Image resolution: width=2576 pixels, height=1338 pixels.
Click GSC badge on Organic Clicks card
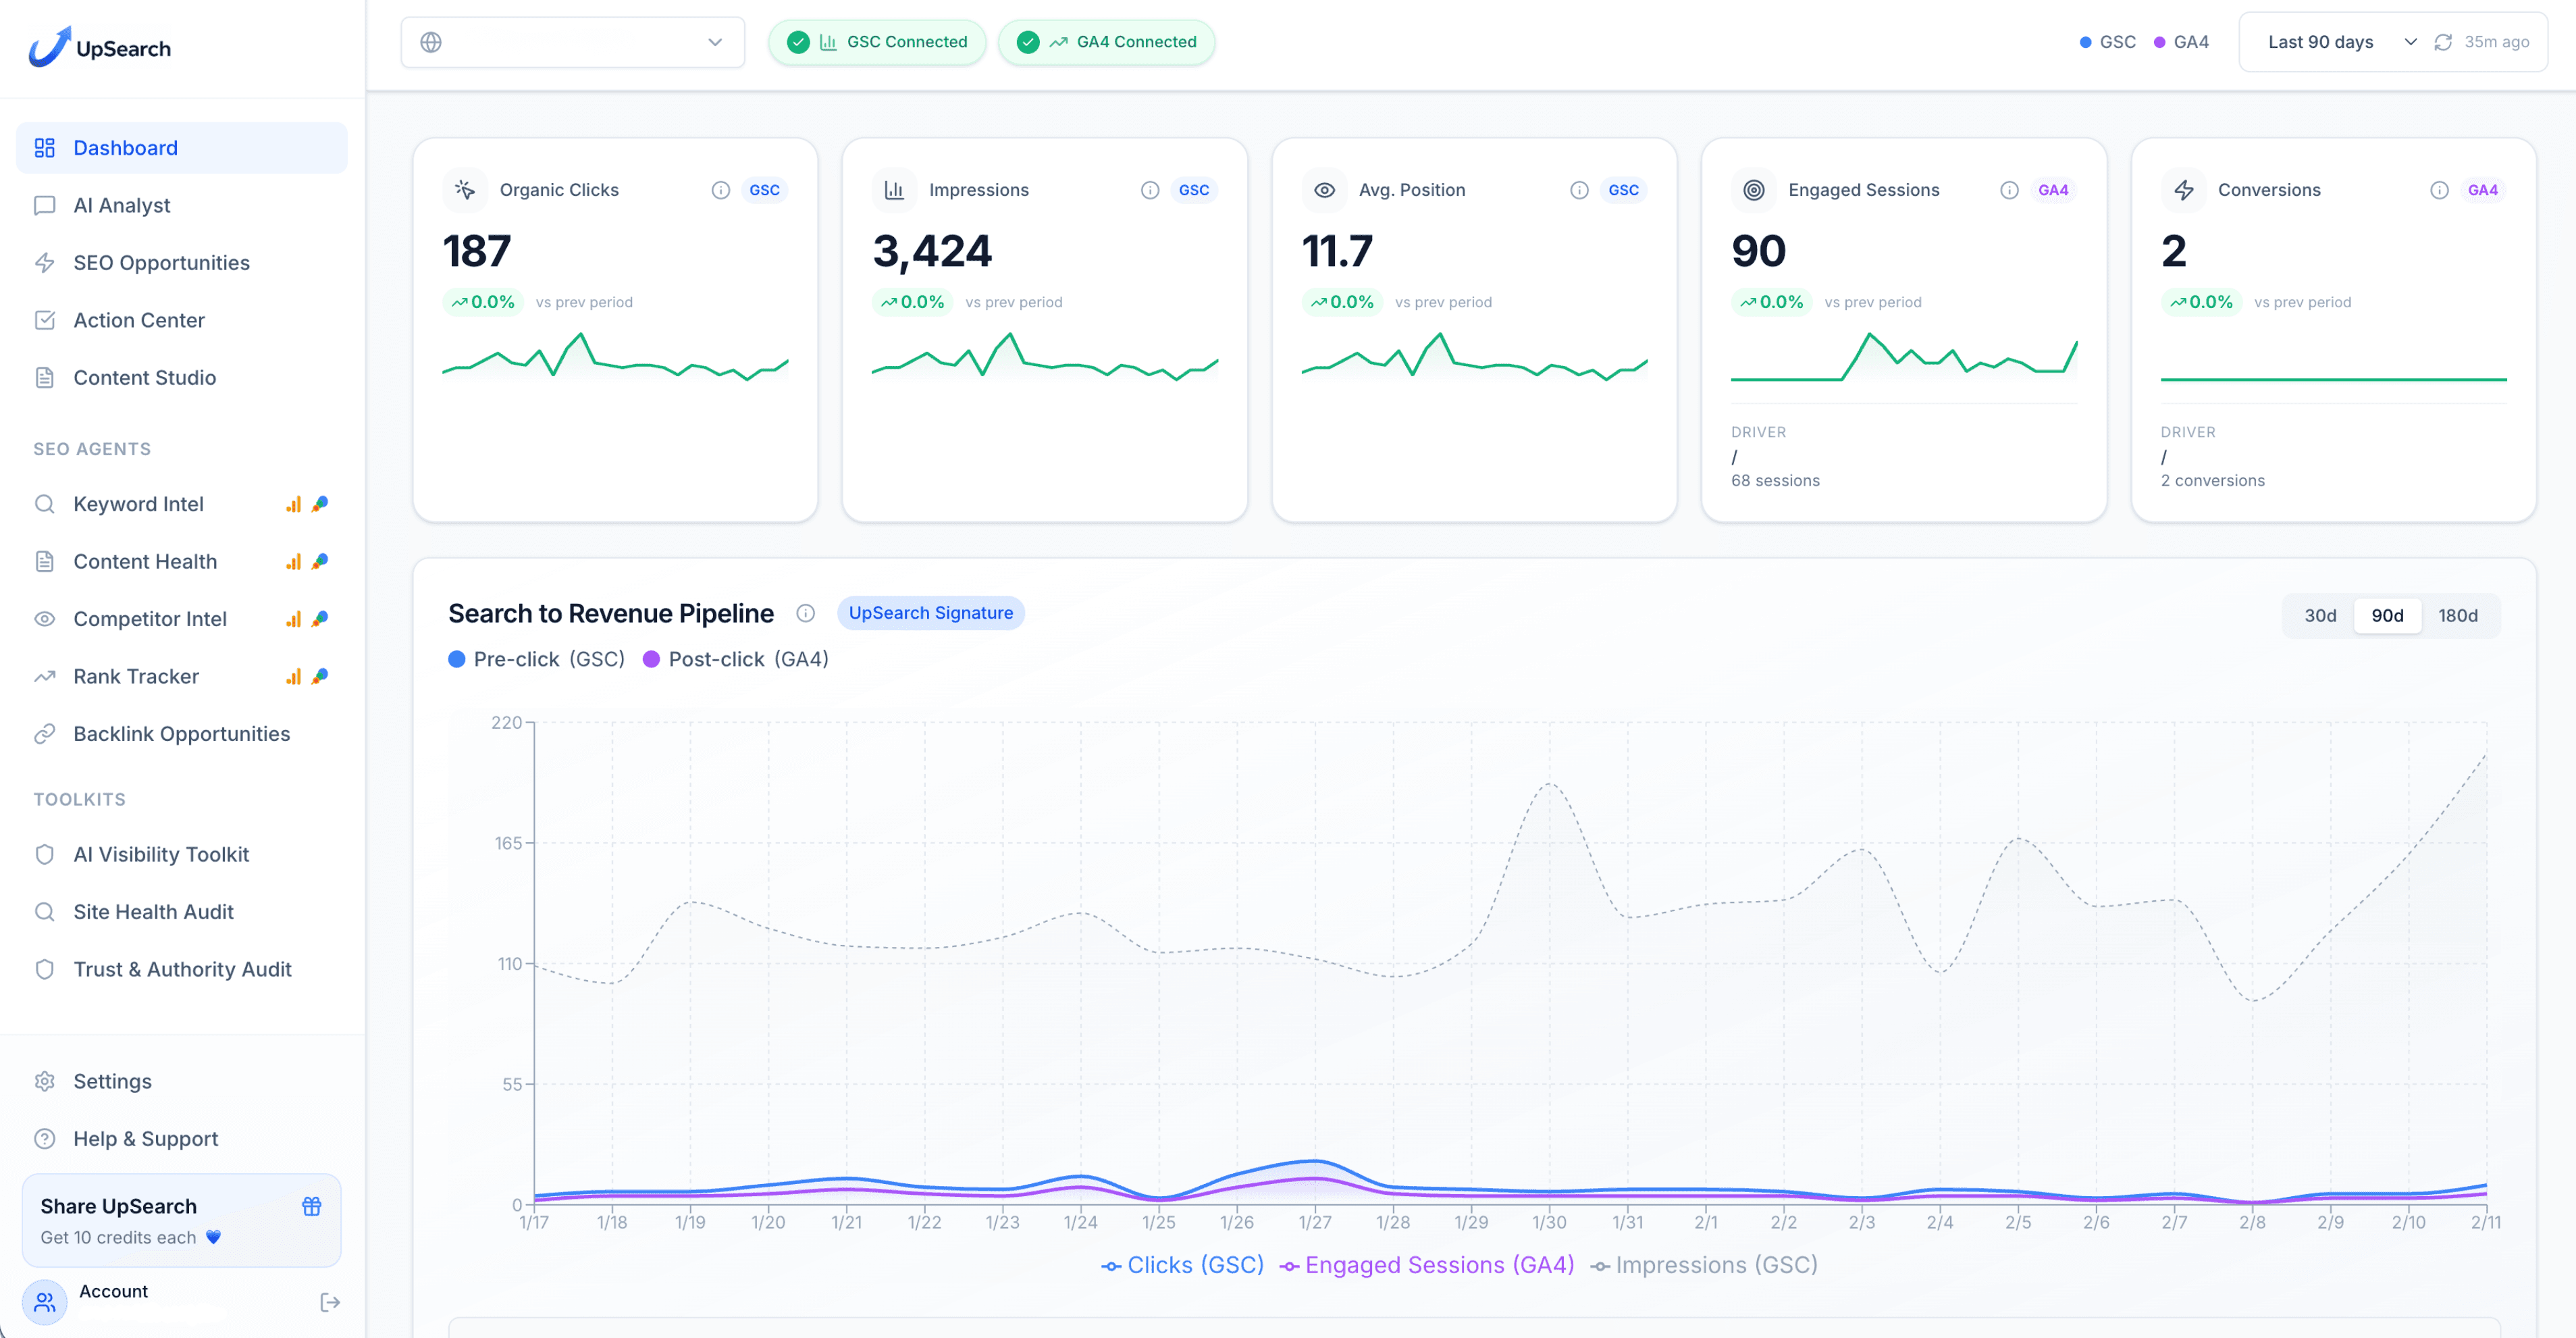(x=765, y=190)
